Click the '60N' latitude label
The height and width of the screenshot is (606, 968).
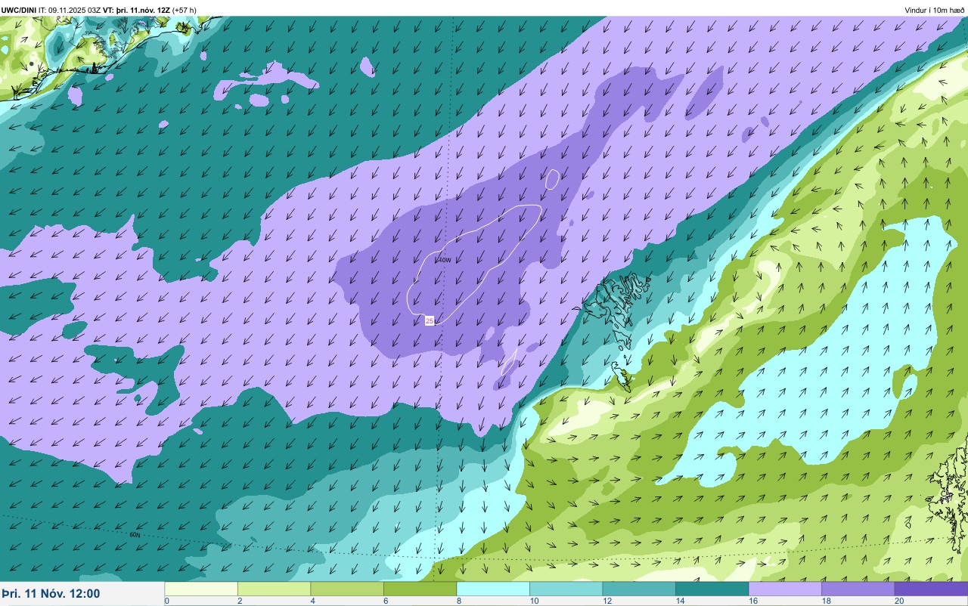(x=135, y=535)
